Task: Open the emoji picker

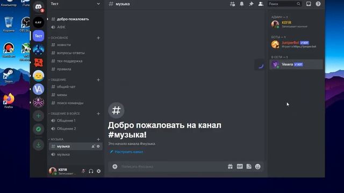Action: coord(258,167)
